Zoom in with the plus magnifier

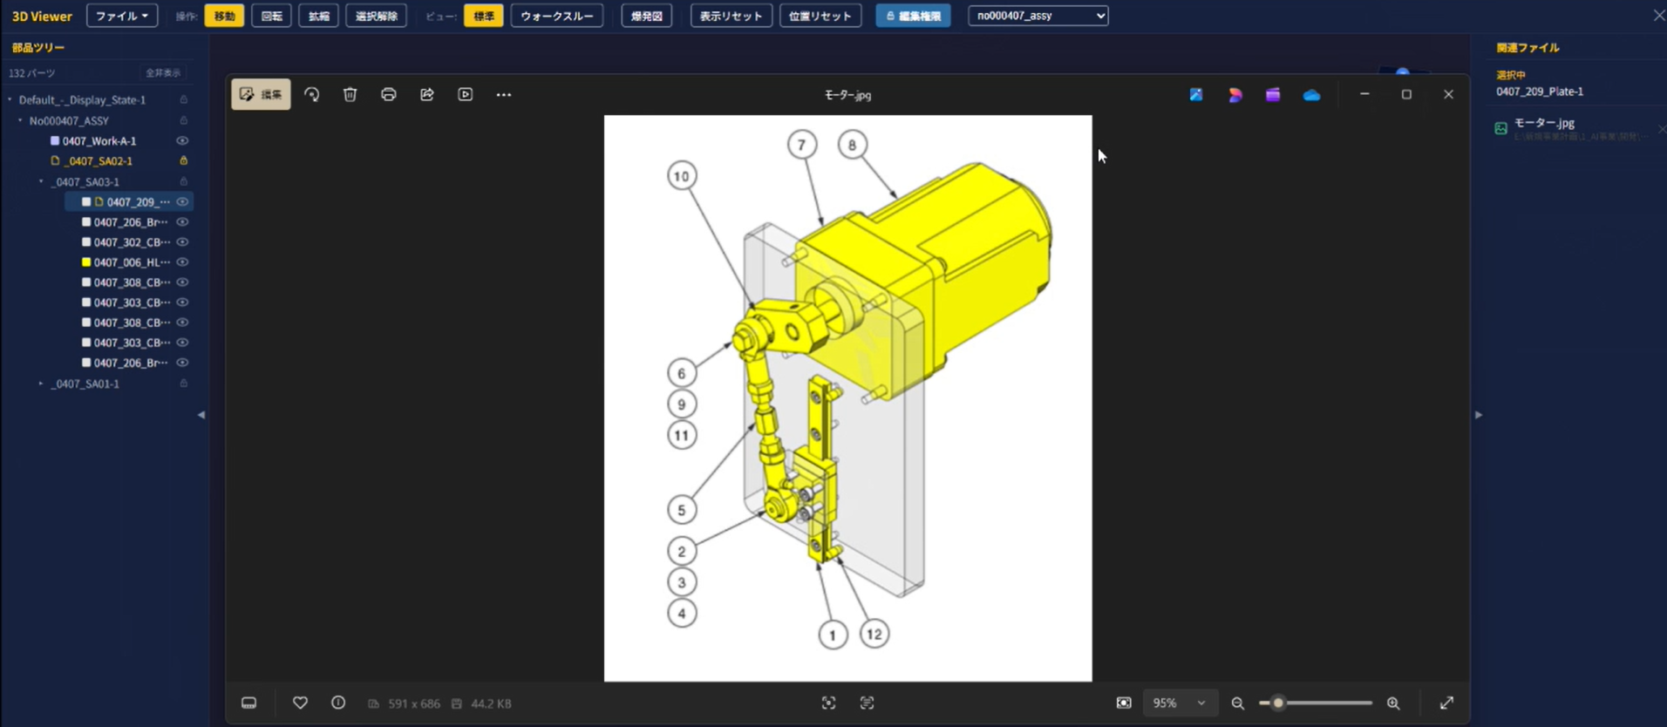[1393, 703]
